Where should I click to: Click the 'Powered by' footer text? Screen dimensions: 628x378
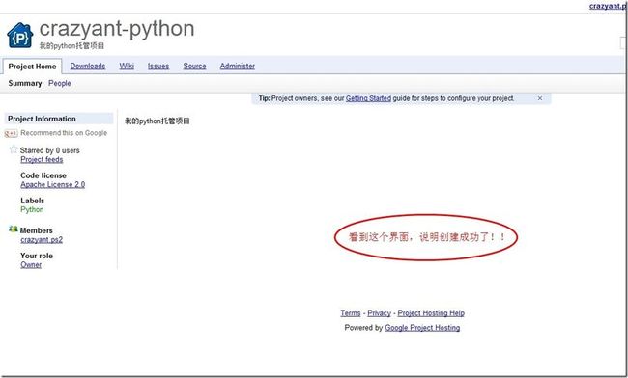point(363,328)
